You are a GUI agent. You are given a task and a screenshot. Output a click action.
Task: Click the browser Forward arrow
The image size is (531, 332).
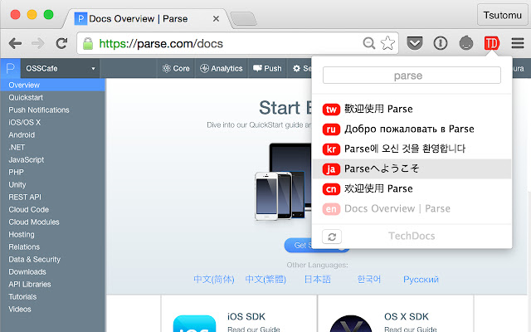click(38, 43)
